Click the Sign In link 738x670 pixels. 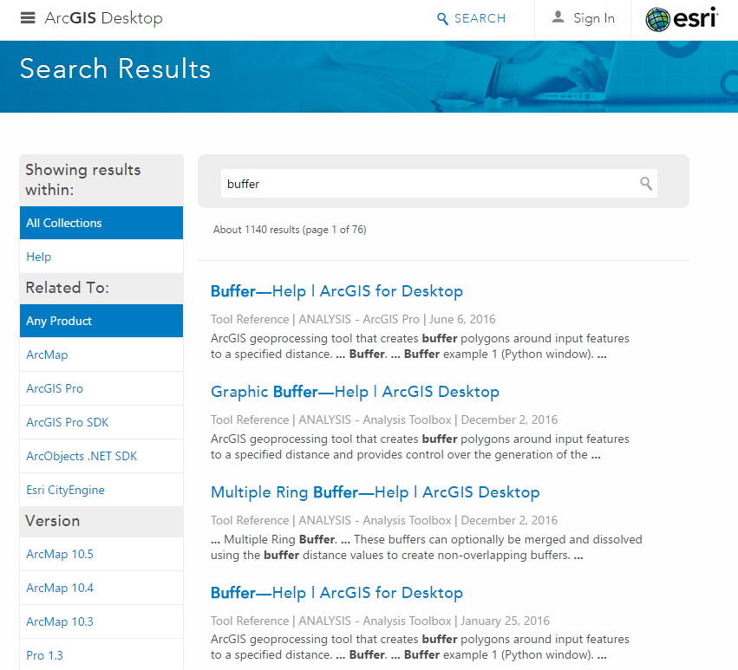pyautogui.click(x=594, y=18)
